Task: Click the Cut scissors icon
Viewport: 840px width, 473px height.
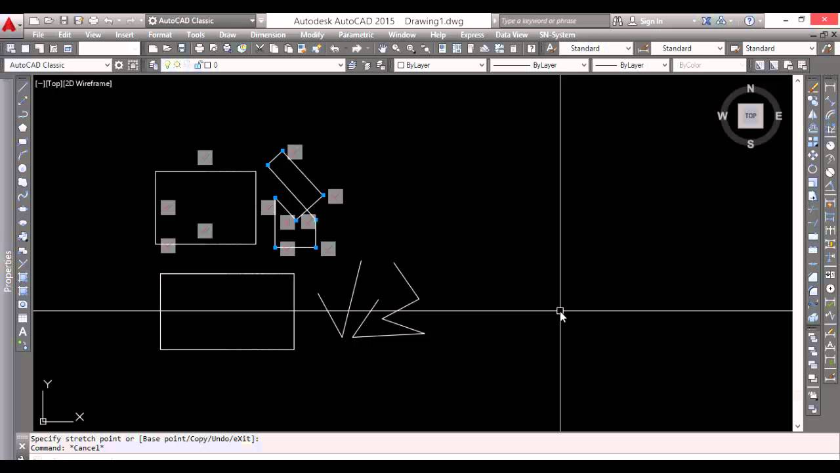Action: pyautogui.click(x=259, y=49)
